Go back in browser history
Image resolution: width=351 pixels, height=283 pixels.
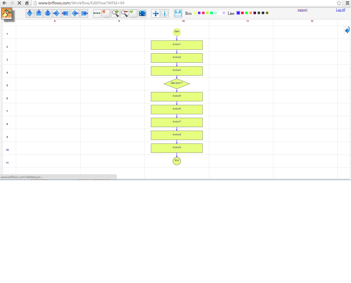click(x=4, y=3)
